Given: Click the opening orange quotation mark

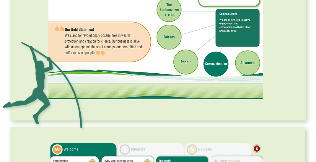Looking at the screenshot, I should click(x=59, y=29).
